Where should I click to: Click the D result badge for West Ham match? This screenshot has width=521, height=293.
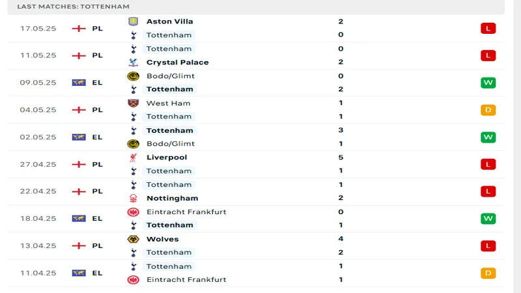488,110
